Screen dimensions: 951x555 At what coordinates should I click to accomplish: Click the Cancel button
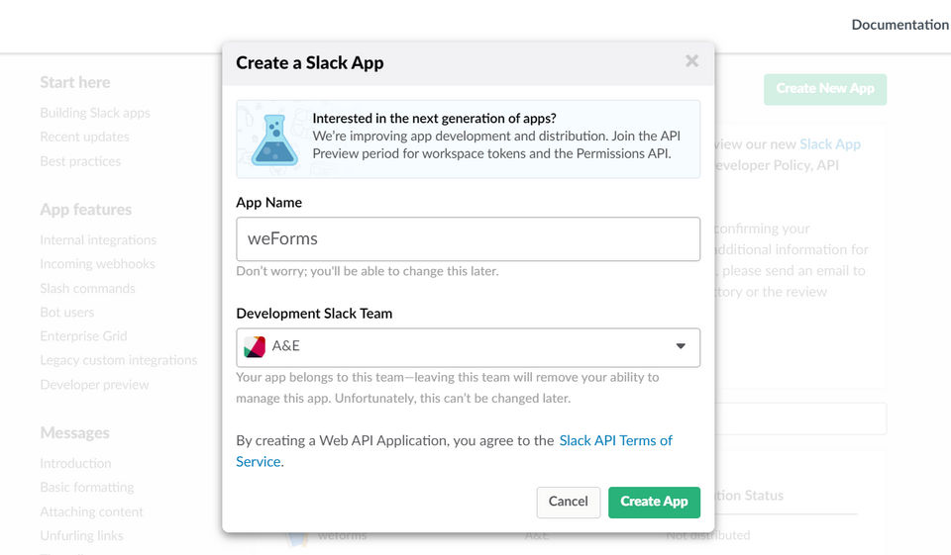[x=568, y=502]
